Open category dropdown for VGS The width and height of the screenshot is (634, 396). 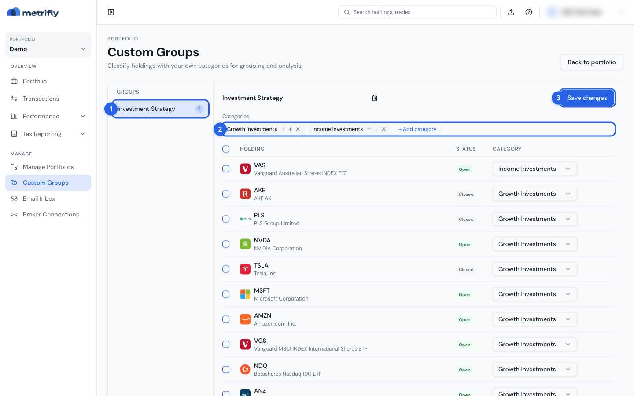(x=534, y=345)
